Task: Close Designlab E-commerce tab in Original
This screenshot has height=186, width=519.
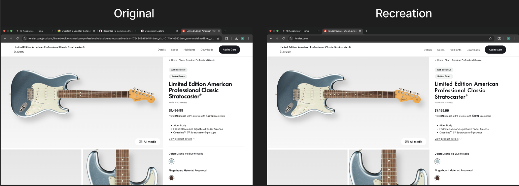Action: coord(136,31)
